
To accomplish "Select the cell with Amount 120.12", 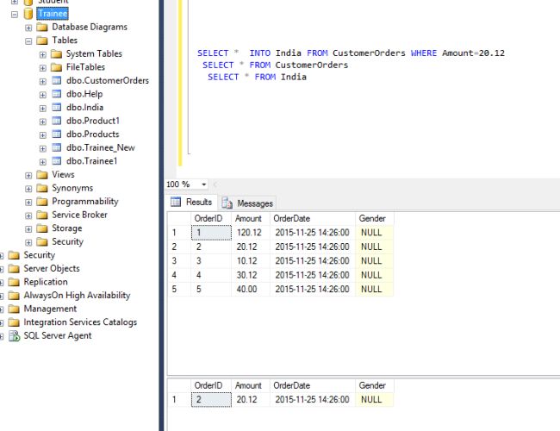I will (x=250, y=233).
